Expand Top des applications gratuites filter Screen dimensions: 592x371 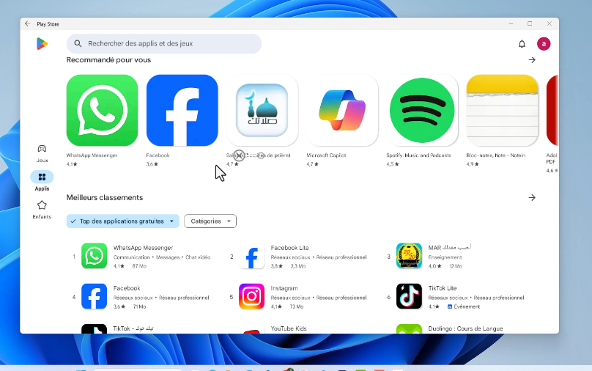point(122,221)
